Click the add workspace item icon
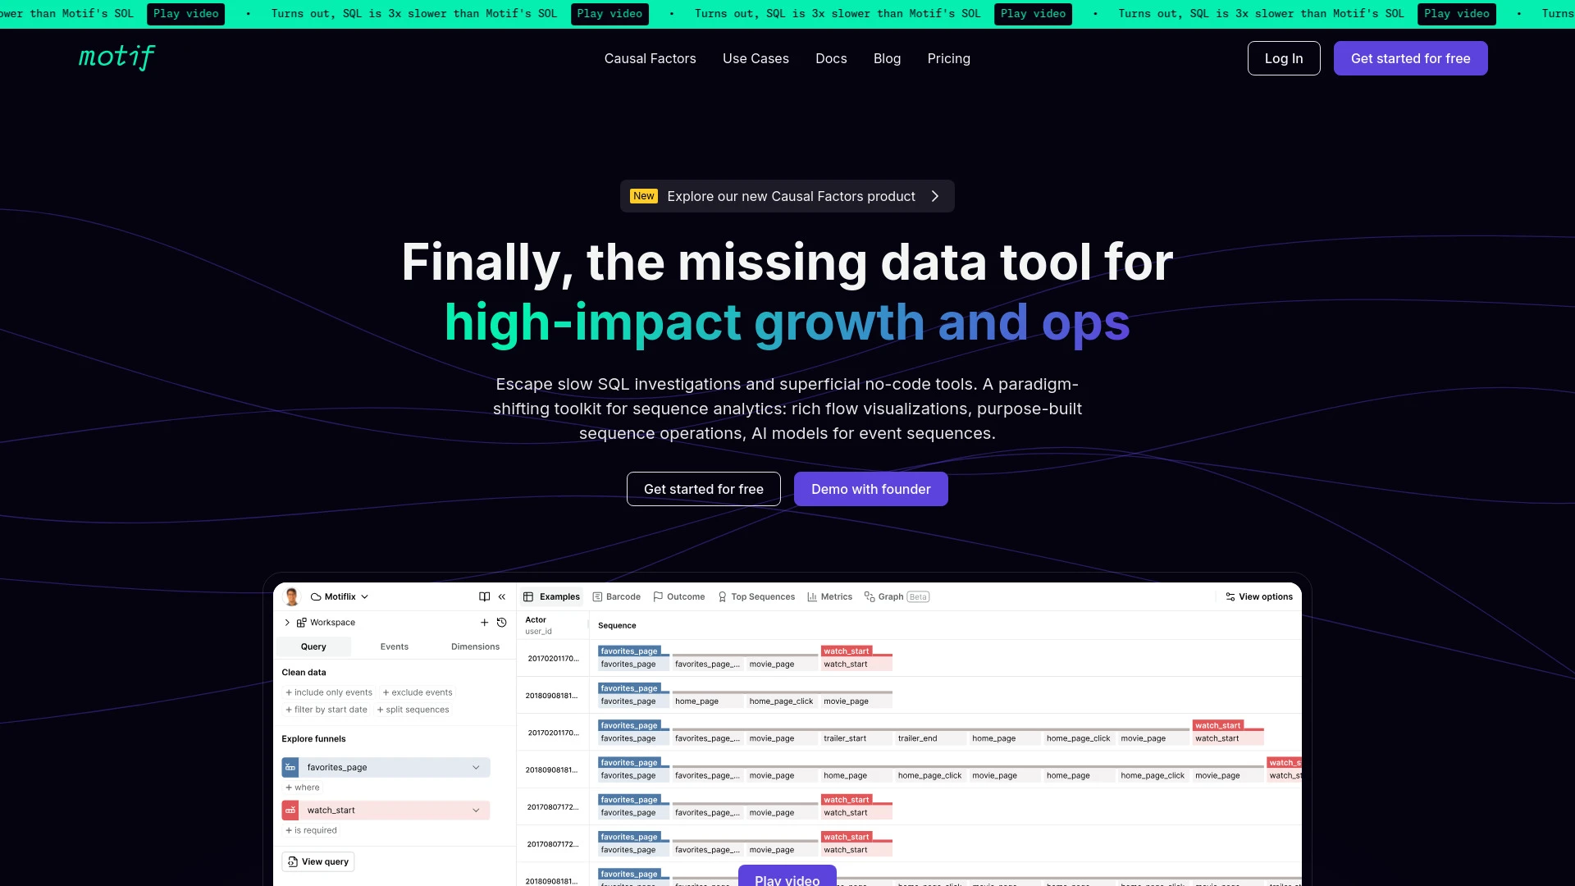 [485, 622]
